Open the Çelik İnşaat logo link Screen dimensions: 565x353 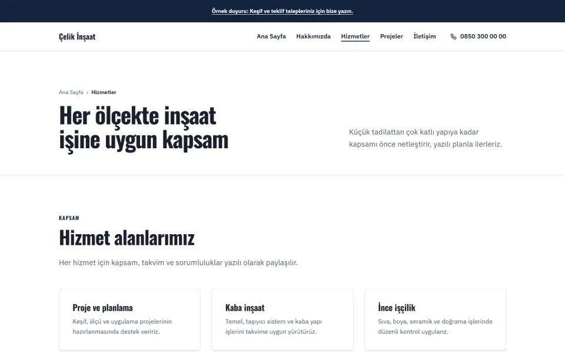point(77,36)
